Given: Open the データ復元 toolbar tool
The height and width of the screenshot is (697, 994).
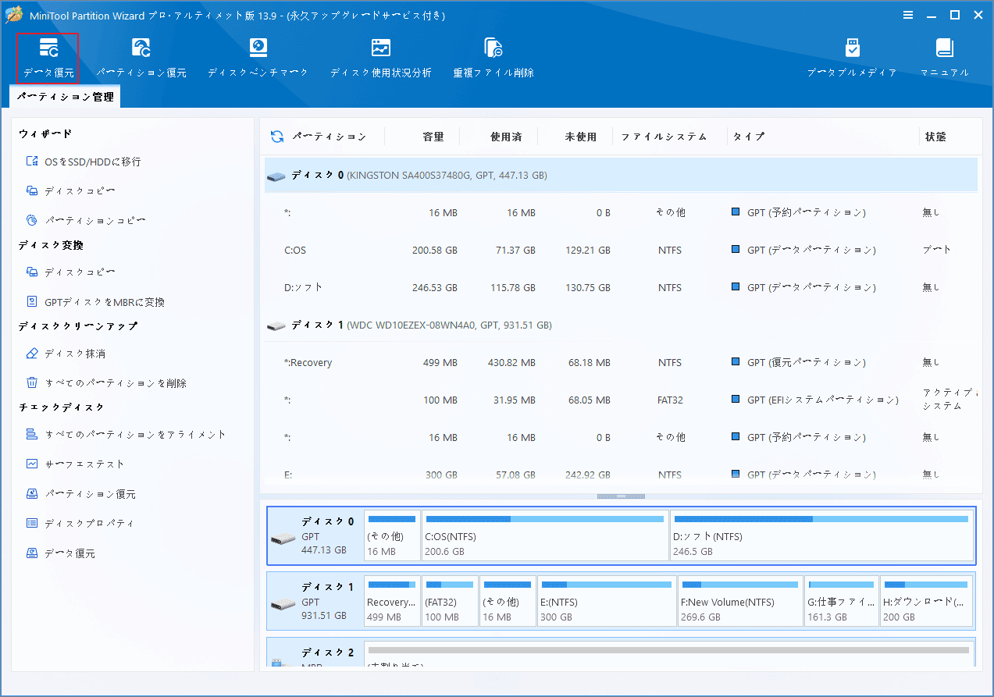Looking at the screenshot, I should [x=48, y=58].
